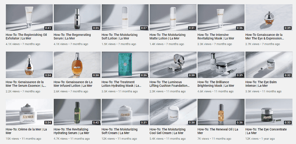Click the Intensive Revitalizing Mask video title
This screenshot has height=144, width=296.
click(x=216, y=36)
